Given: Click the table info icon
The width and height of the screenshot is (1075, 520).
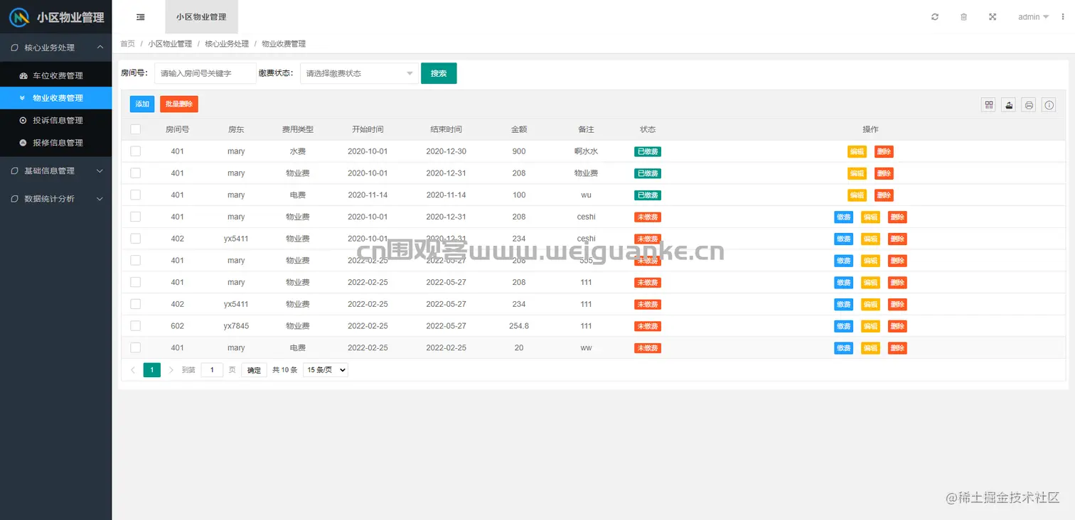Looking at the screenshot, I should tap(1049, 105).
